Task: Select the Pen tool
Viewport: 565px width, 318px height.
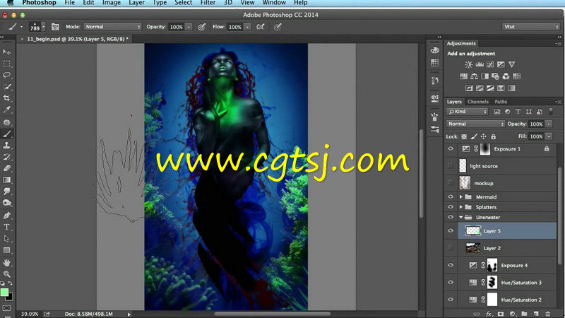Action: point(6,216)
